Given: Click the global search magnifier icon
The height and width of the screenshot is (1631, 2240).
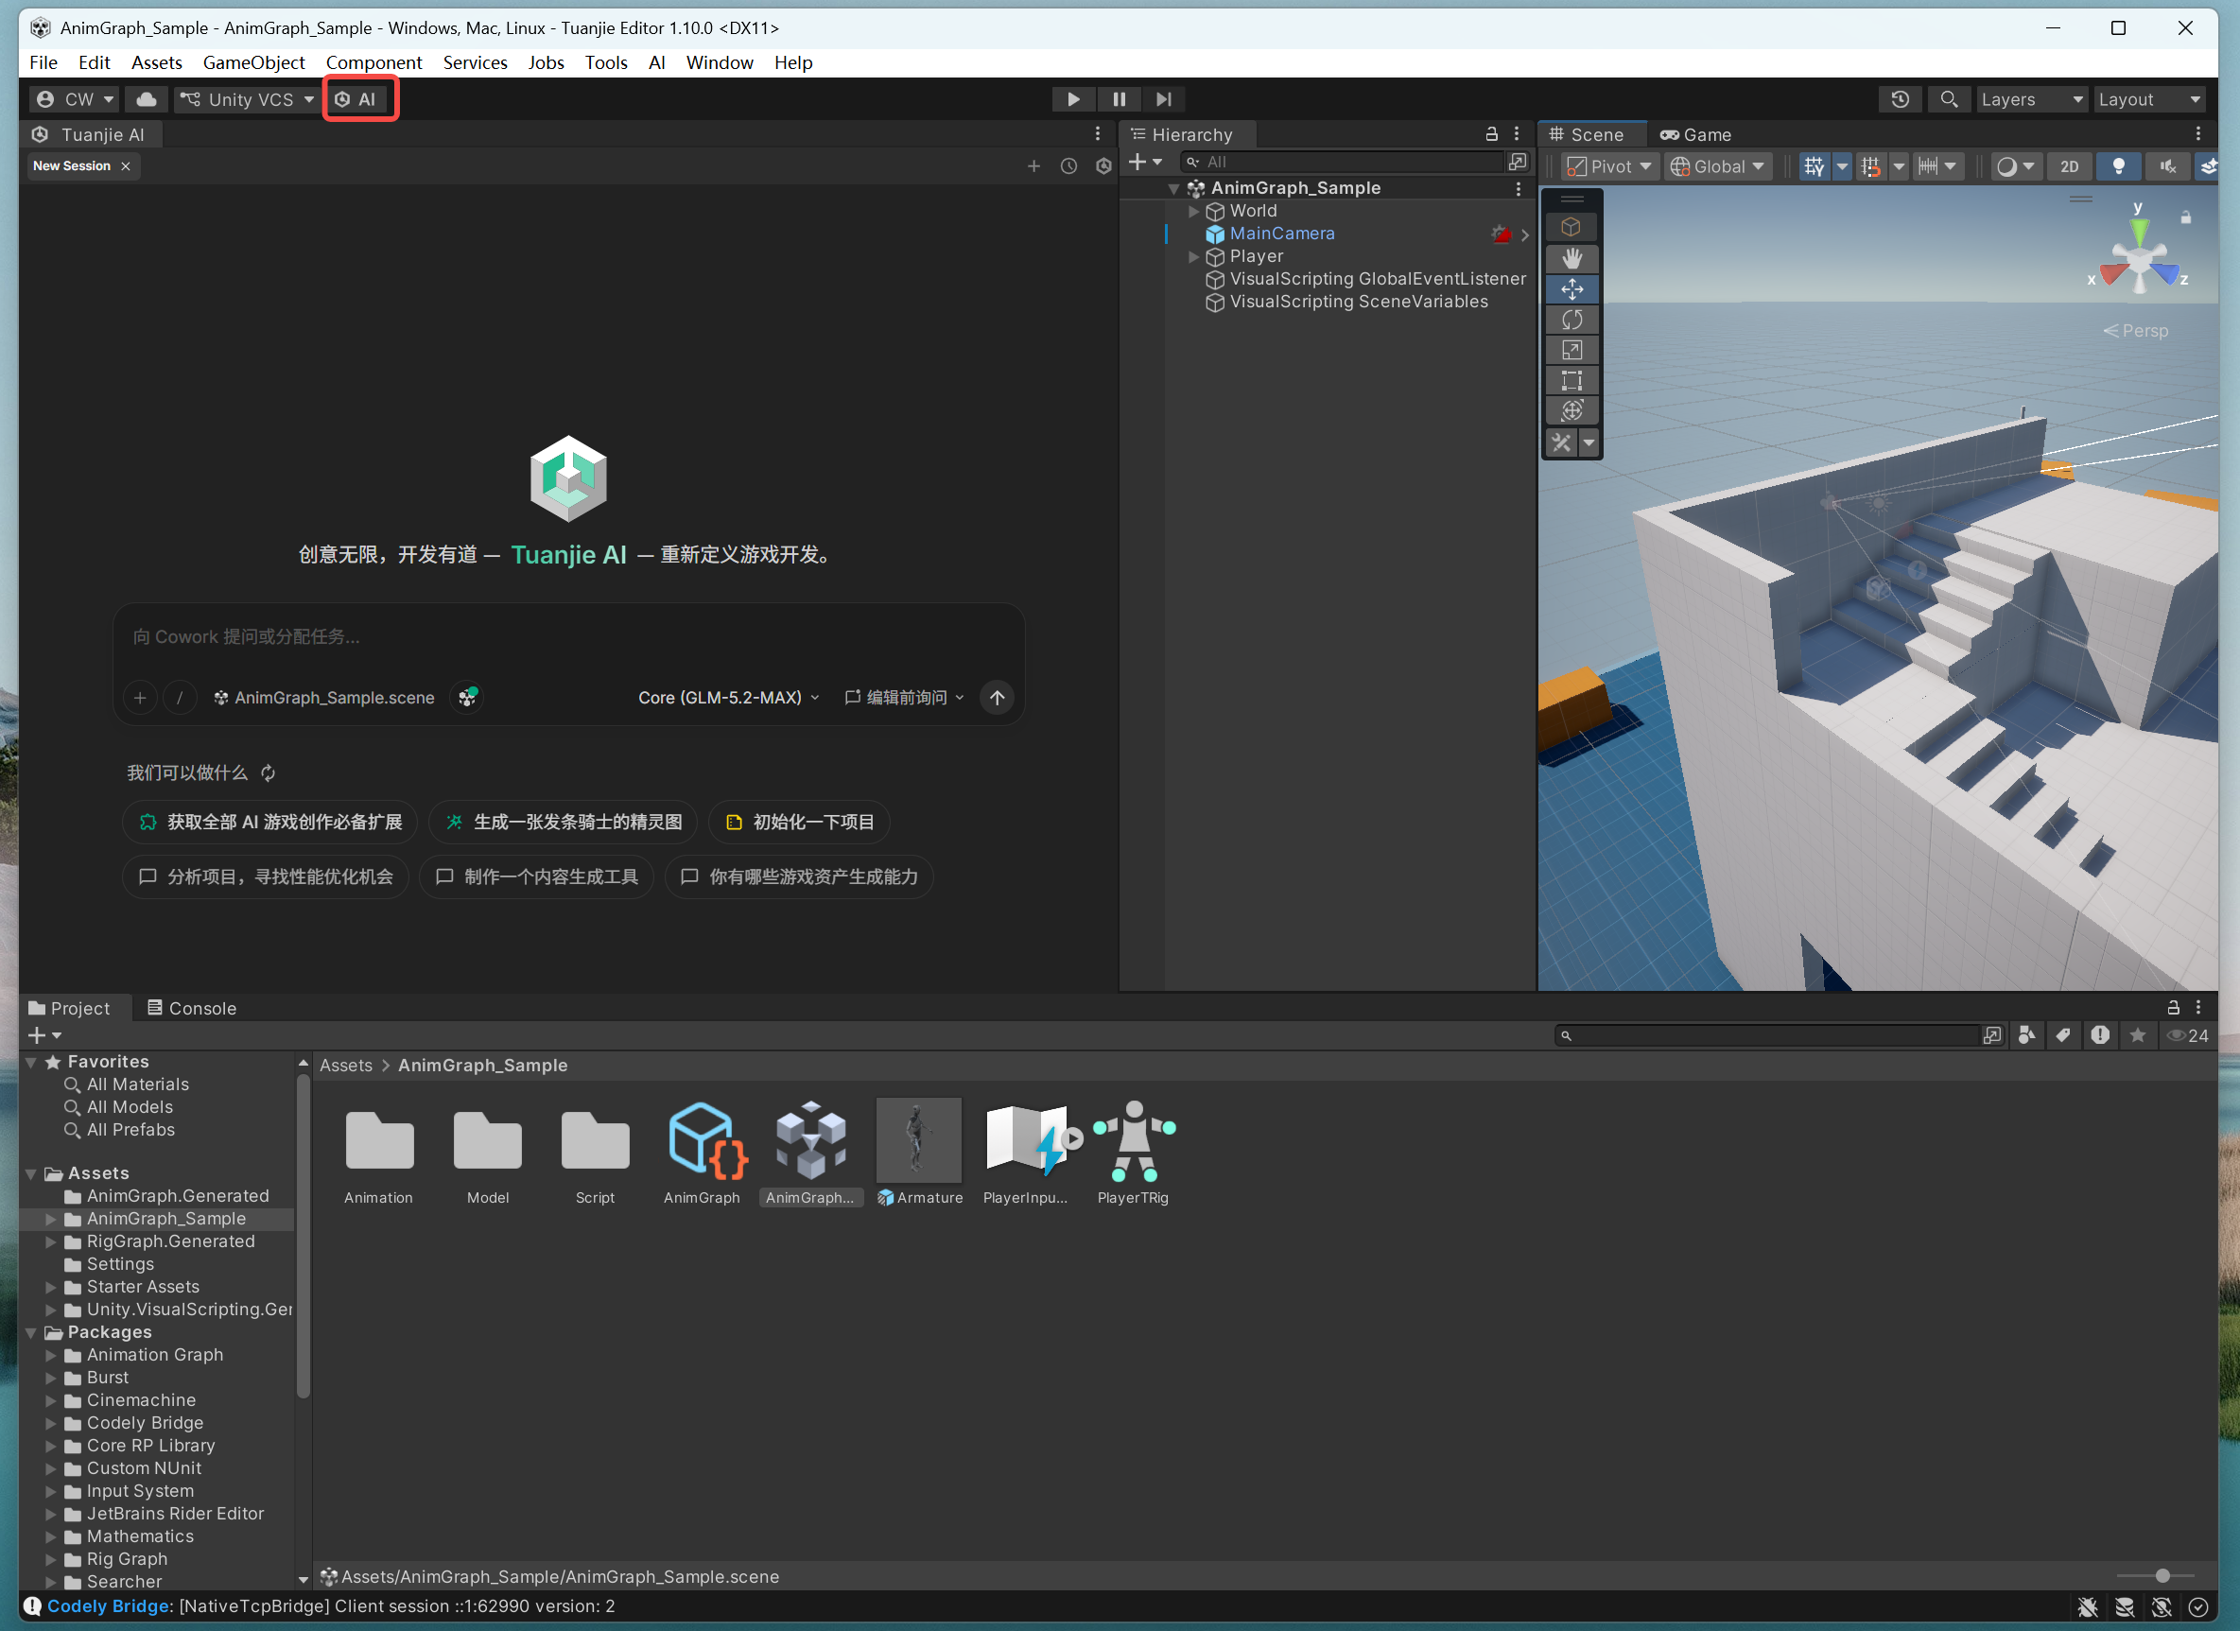Looking at the screenshot, I should tap(1949, 98).
